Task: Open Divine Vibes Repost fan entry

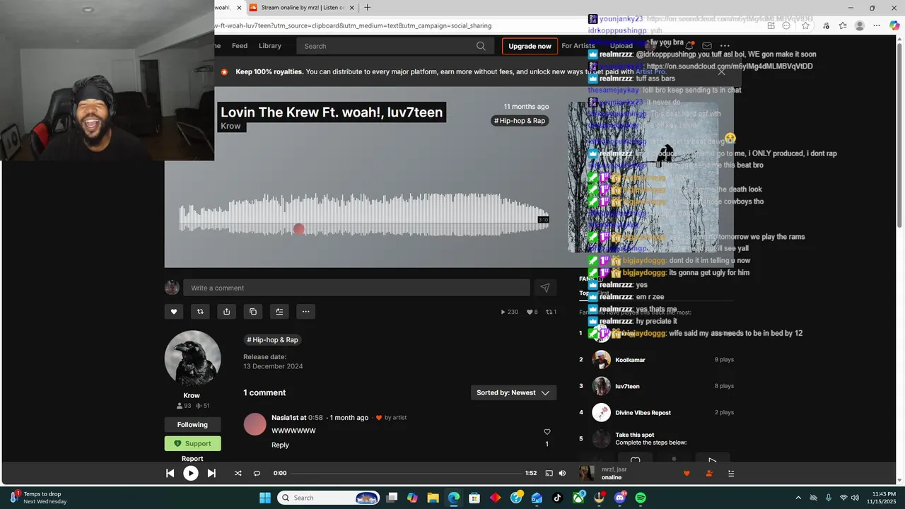Action: point(643,413)
